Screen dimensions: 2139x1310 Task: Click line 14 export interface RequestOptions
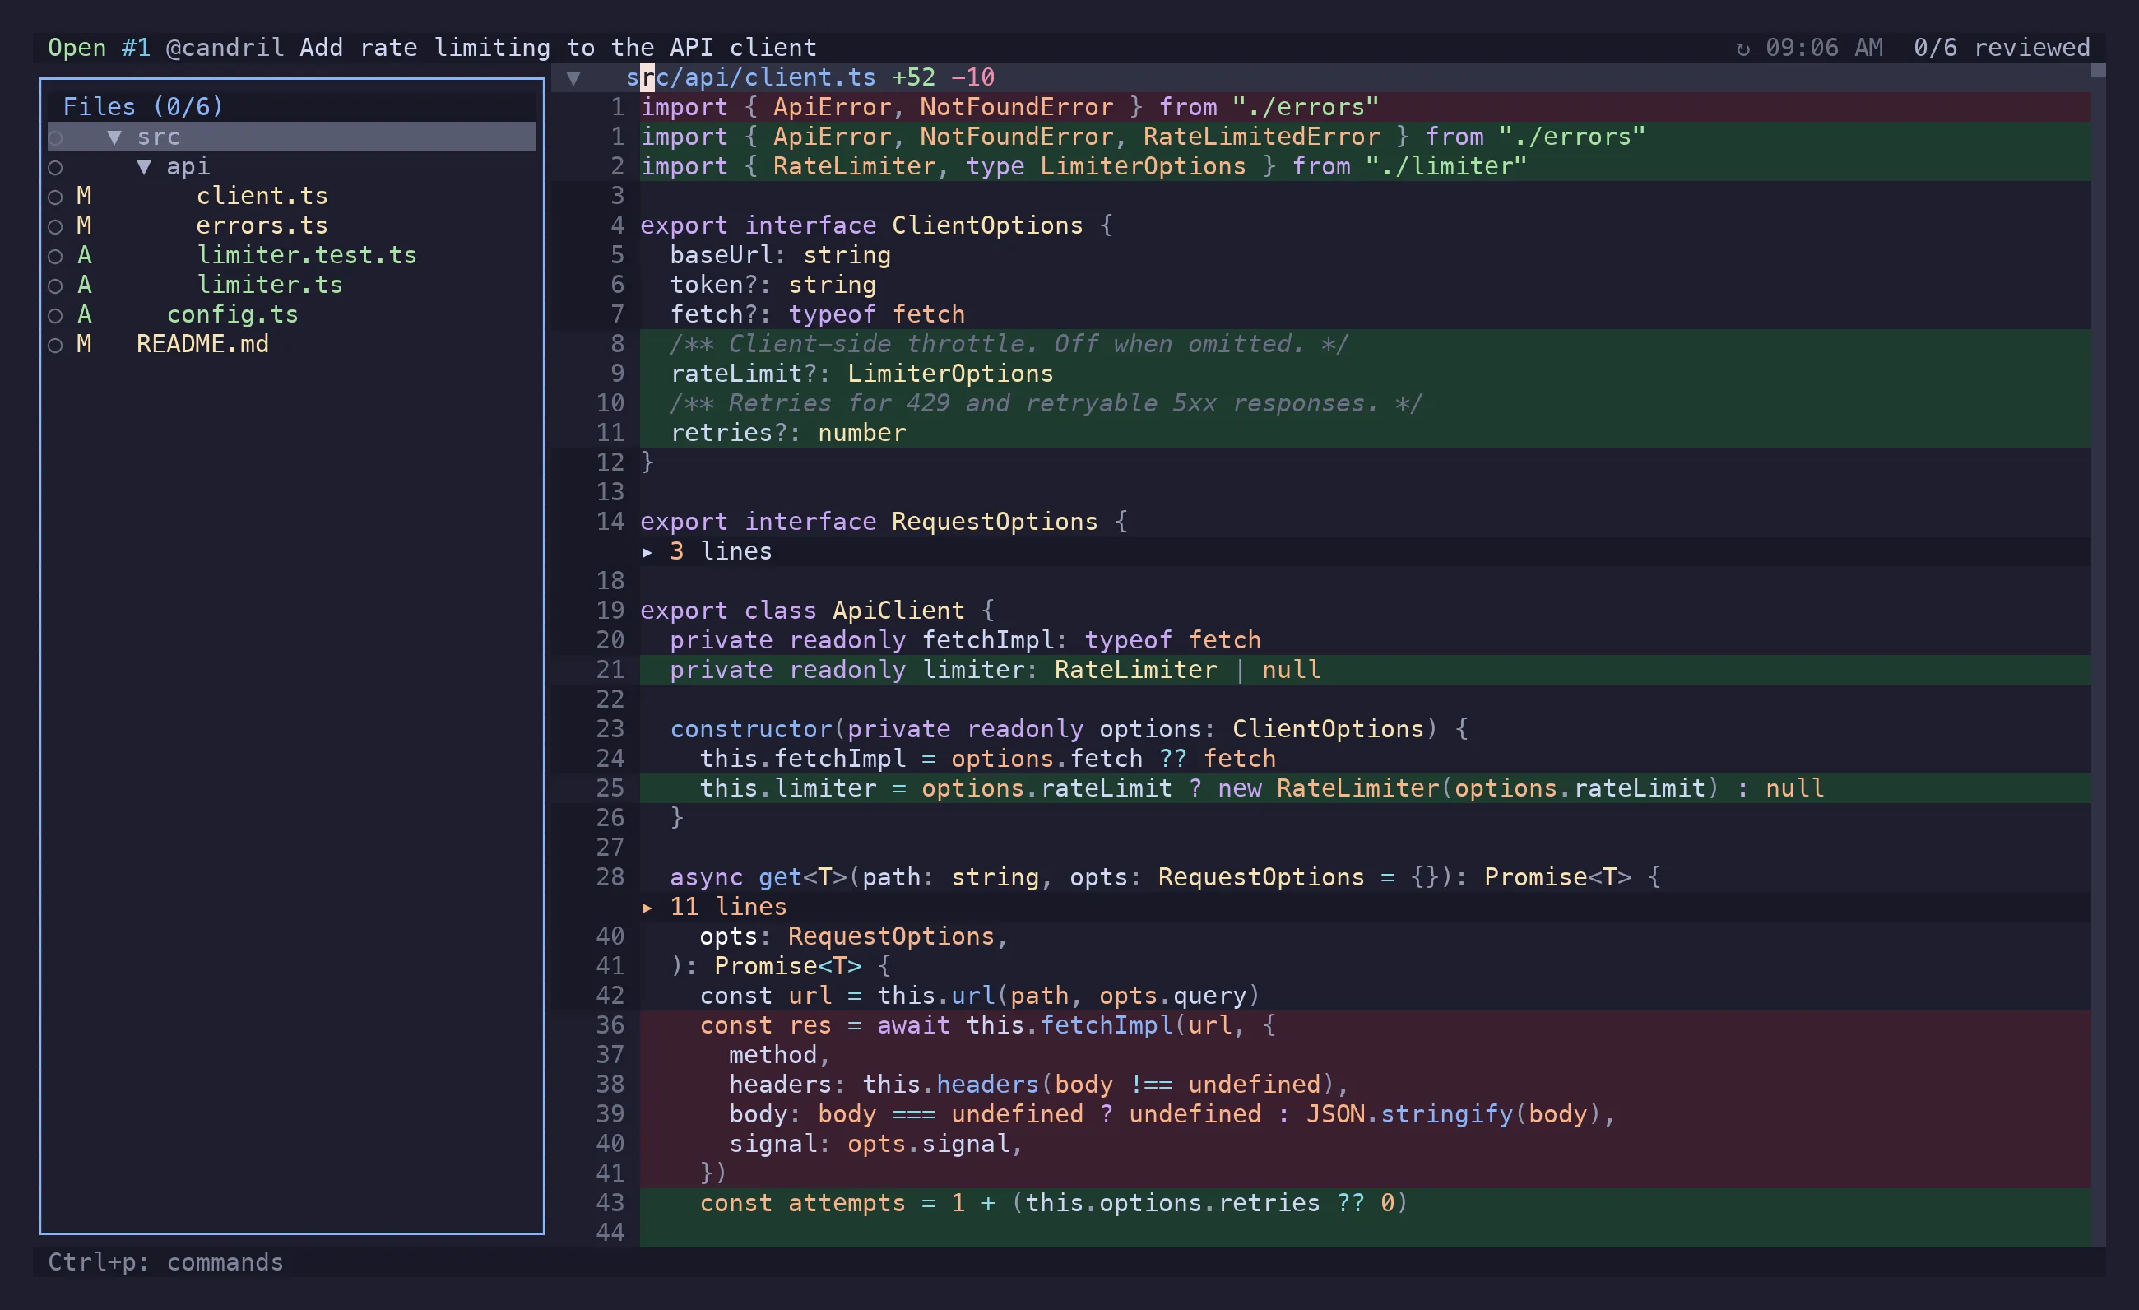(x=1366, y=522)
